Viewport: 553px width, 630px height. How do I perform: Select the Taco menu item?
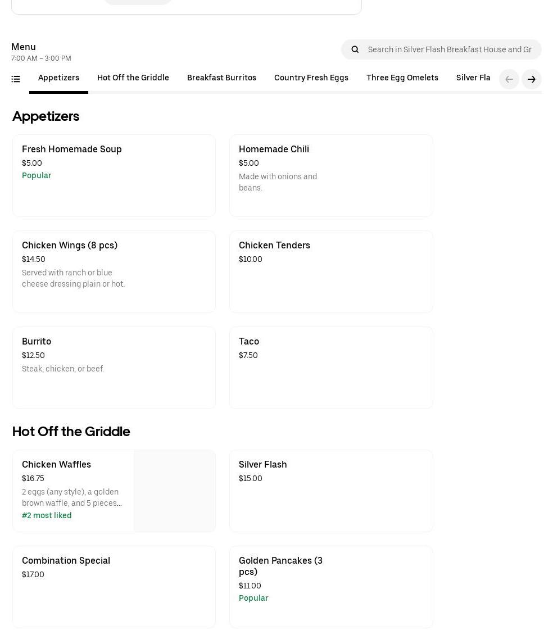pos(330,368)
